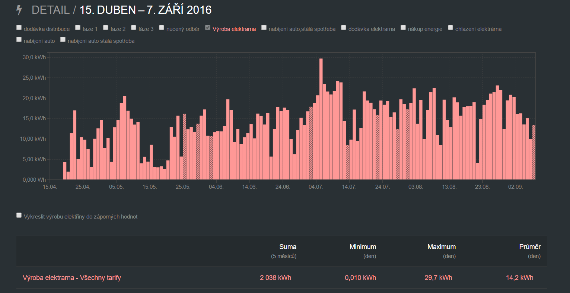Click the 13.08. date label
The height and width of the screenshot is (293, 570).
coord(449,187)
